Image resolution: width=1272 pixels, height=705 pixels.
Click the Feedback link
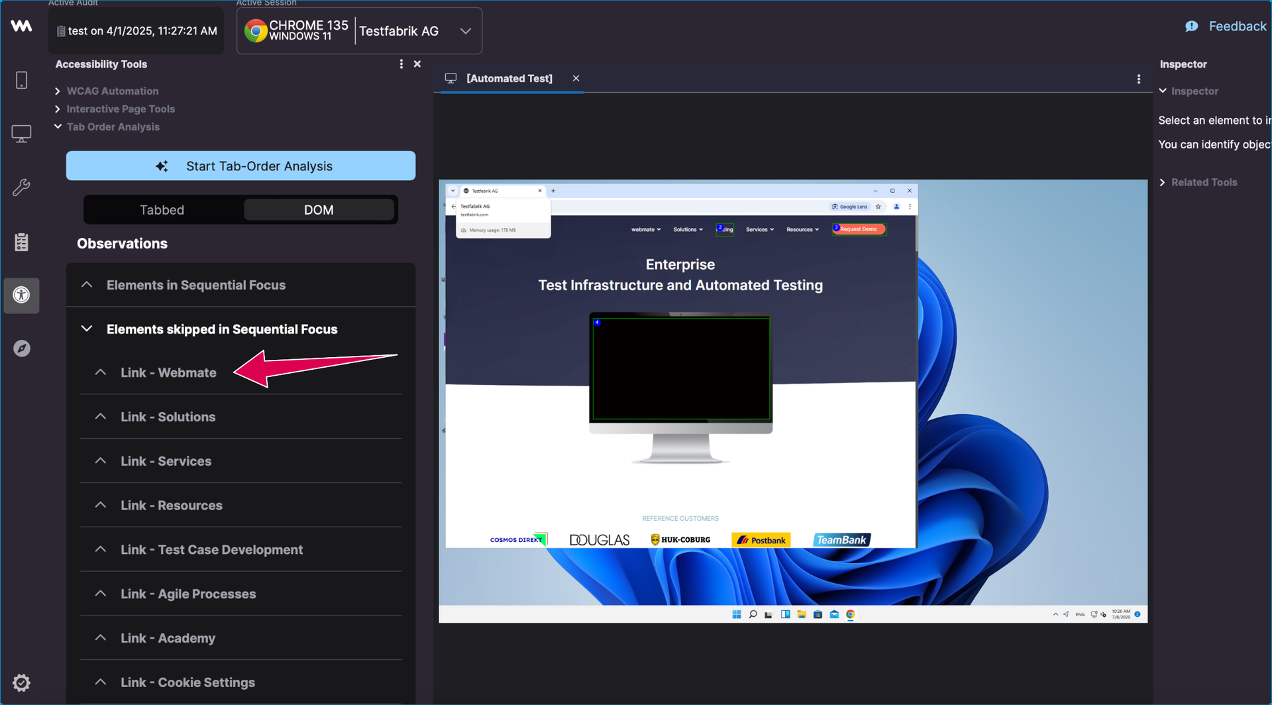(1237, 27)
